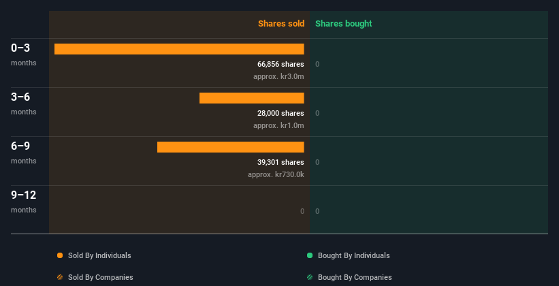
Task: Click the orange Sold By Individuals legend dot
Action: 60,255
